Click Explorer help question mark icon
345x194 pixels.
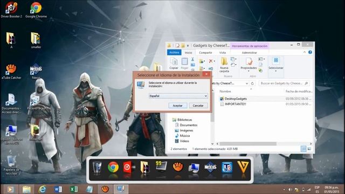click(x=310, y=52)
